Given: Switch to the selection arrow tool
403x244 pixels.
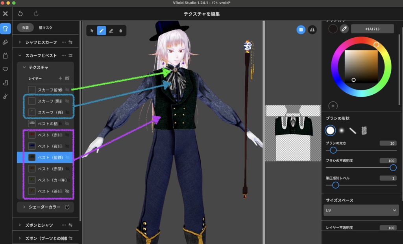Looking at the screenshot, I should (x=92, y=30).
